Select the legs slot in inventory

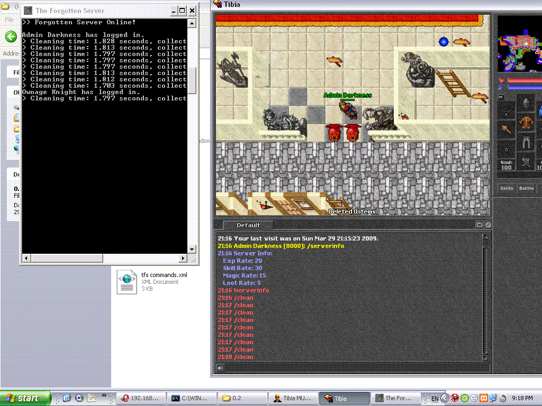[526, 142]
